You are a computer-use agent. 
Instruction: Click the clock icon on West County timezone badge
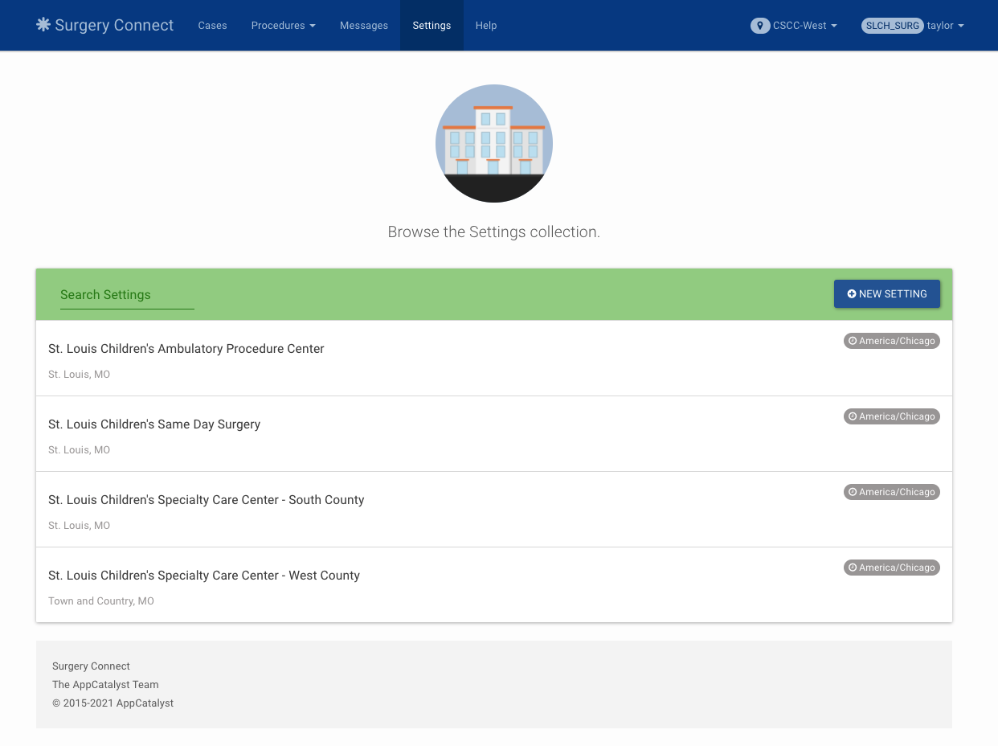click(853, 568)
